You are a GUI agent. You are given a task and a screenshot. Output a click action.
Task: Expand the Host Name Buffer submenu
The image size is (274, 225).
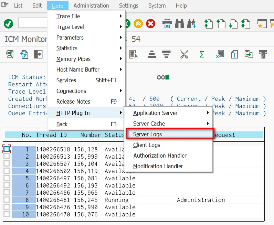tap(86, 69)
